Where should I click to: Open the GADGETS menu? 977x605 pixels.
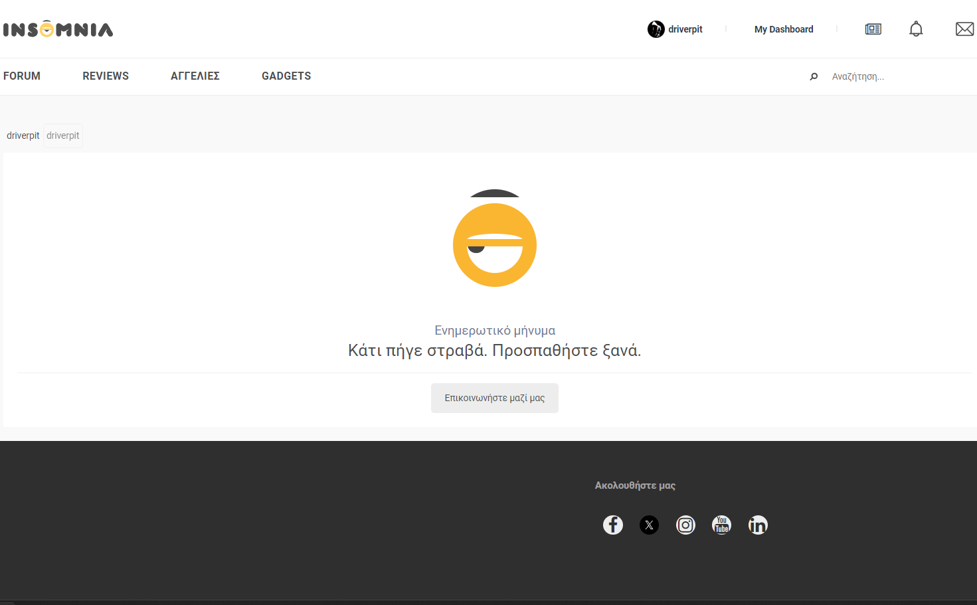coord(286,76)
